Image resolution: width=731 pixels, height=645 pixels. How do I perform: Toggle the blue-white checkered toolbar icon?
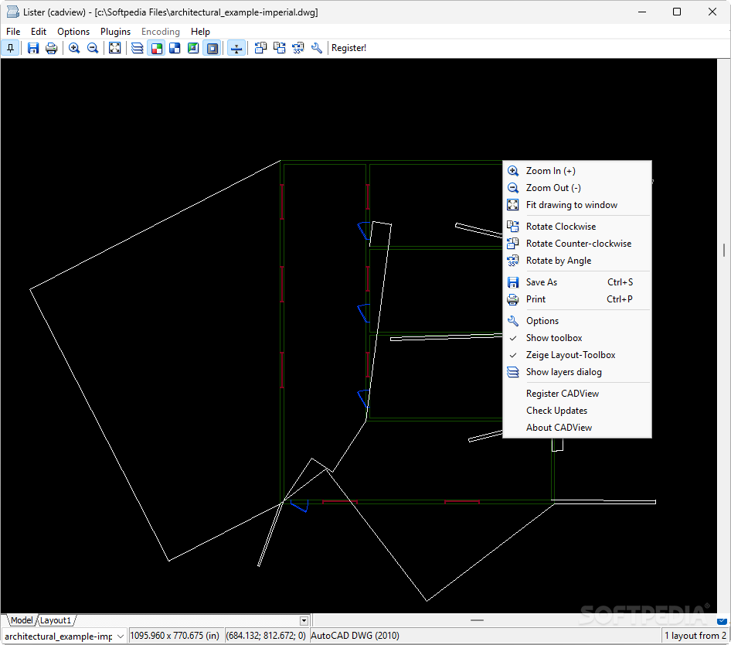click(175, 48)
